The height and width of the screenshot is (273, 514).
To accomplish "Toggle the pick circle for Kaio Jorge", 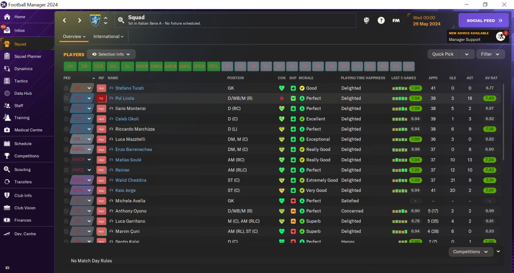I will [66, 190].
